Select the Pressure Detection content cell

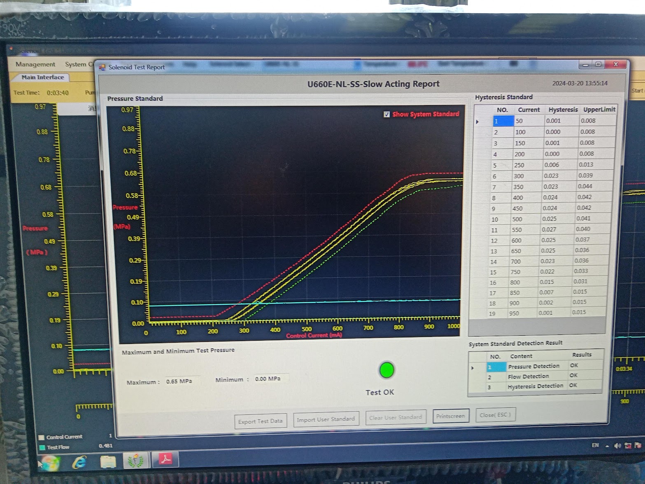coord(537,366)
